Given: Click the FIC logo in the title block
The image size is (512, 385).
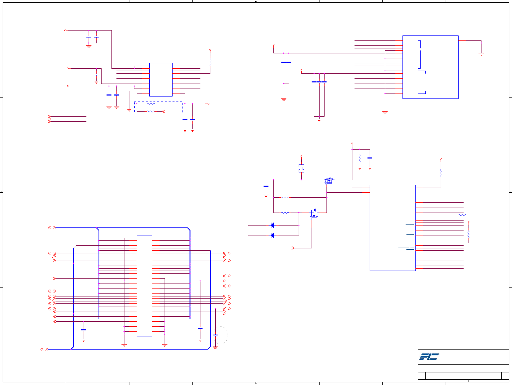Looking at the screenshot, I should (429, 357).
